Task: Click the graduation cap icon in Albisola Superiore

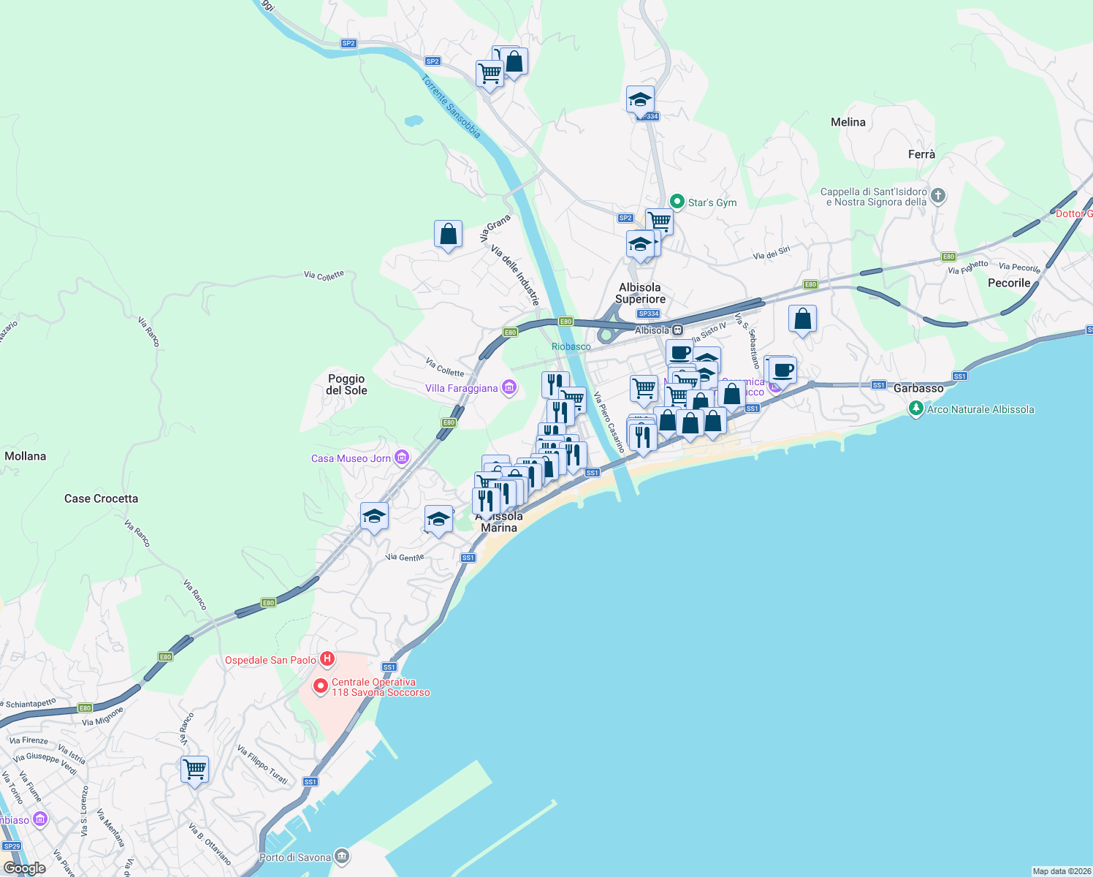Action: 641,245
